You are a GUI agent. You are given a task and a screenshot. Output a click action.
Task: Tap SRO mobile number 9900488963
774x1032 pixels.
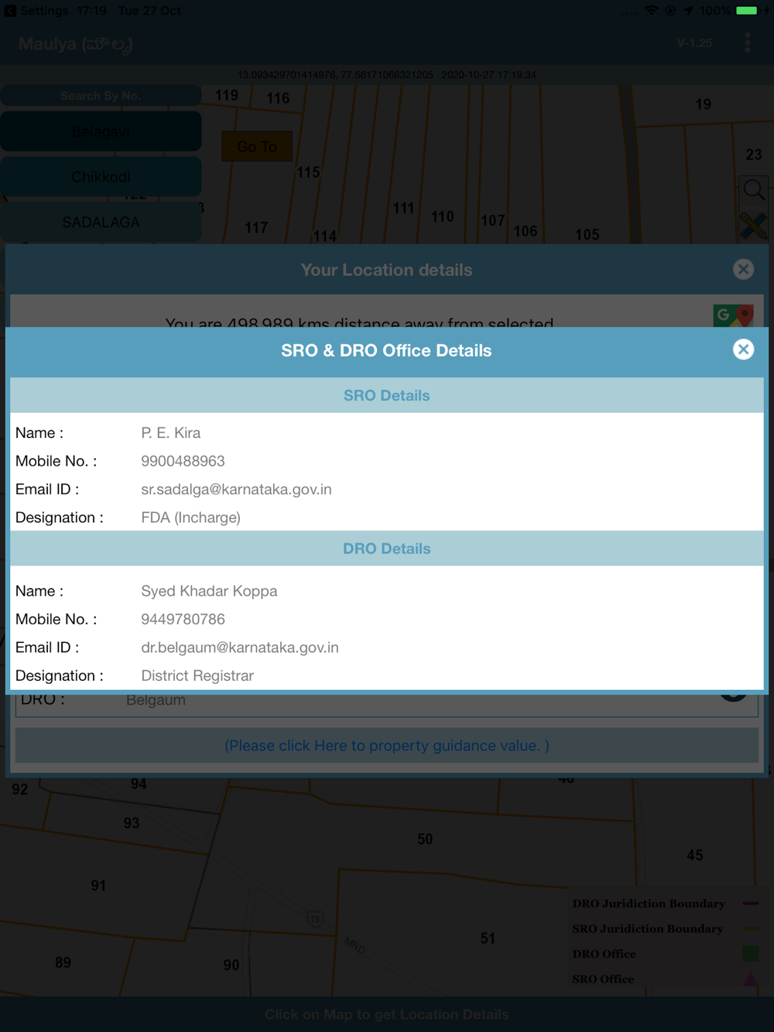coord(183,461)
